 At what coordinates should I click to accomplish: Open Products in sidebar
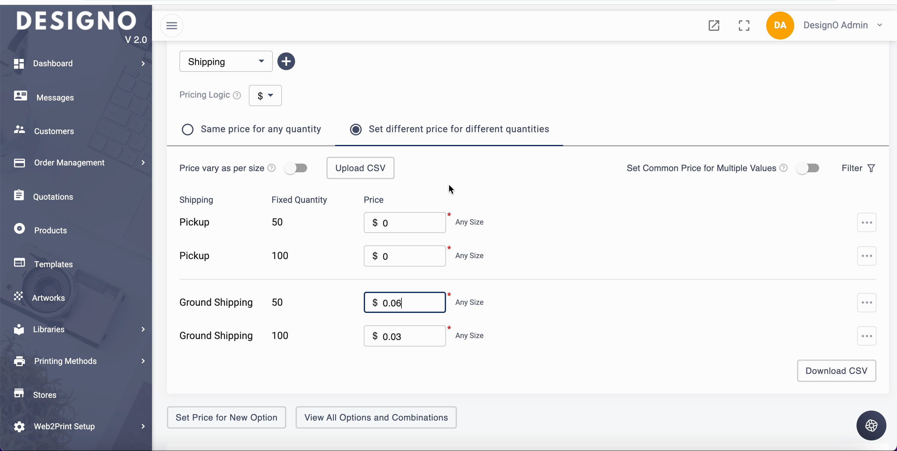[50, 230]
